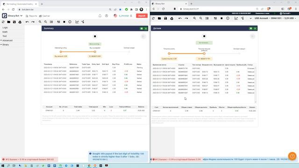The image size is (299, 168).
Task: Undo the last action in the left window
Action: tap(27, 22)
